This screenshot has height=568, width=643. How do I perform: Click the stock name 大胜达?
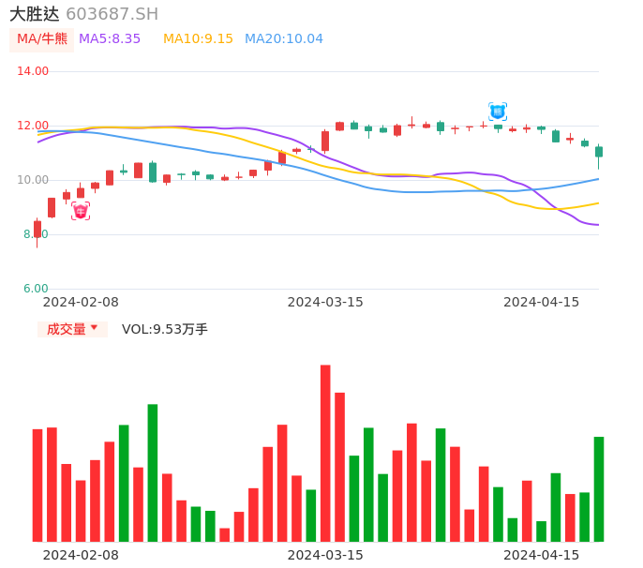point(35,14)
